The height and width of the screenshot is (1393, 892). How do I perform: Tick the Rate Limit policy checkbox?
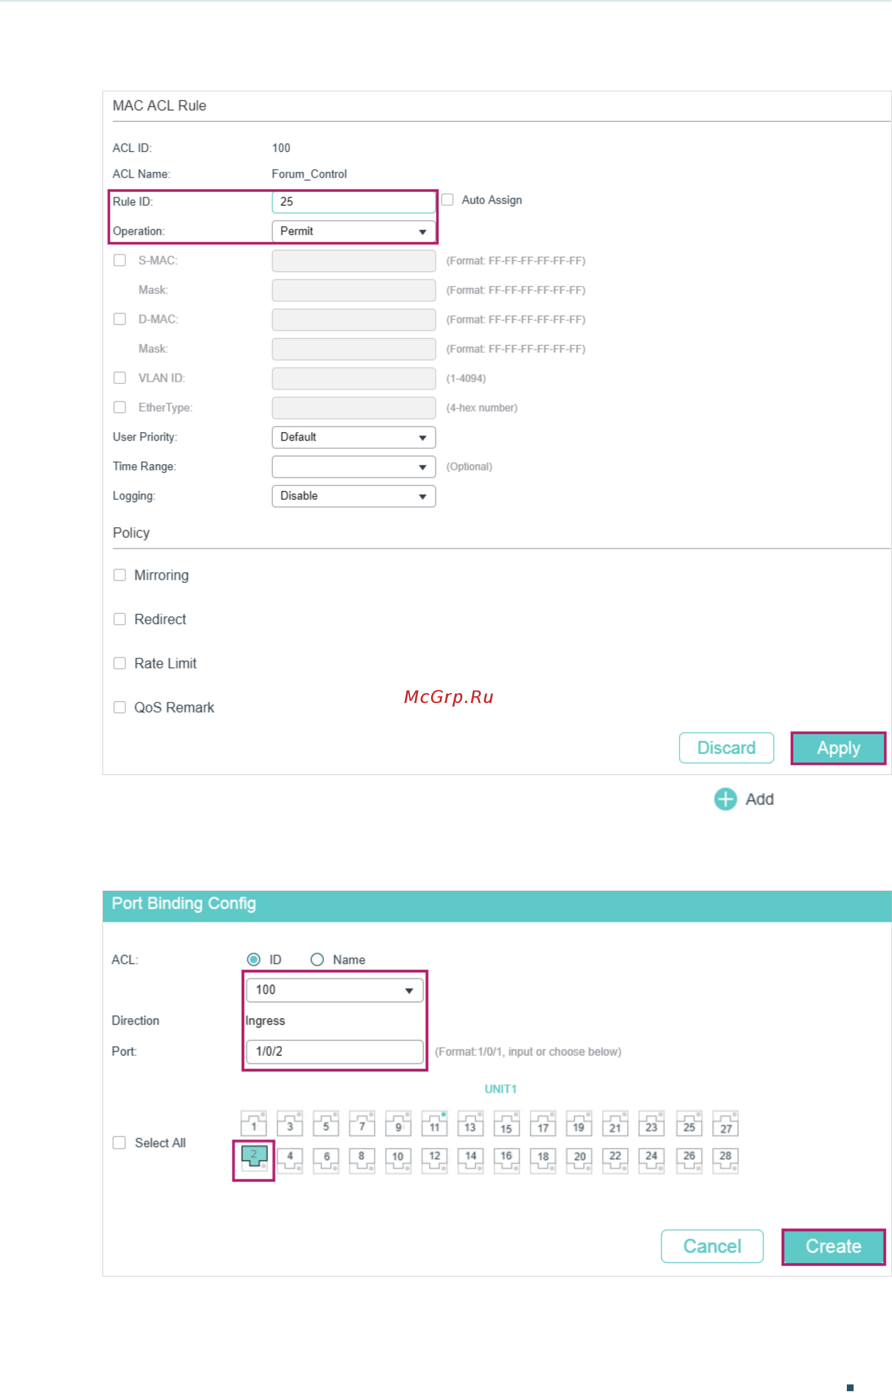(x=120, y=663)
